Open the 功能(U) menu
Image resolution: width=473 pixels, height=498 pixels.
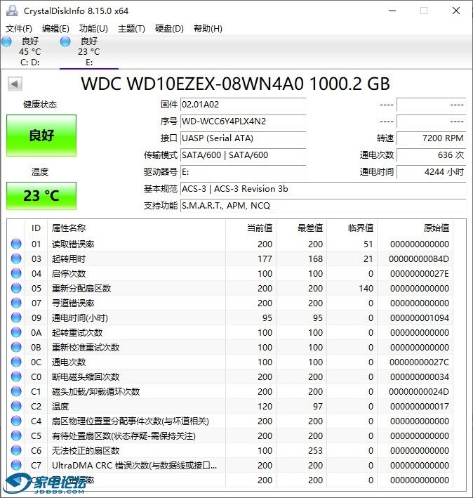click(93, 29)
